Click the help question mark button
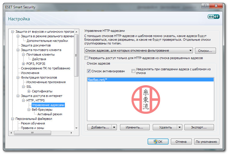 pos(205,6)
